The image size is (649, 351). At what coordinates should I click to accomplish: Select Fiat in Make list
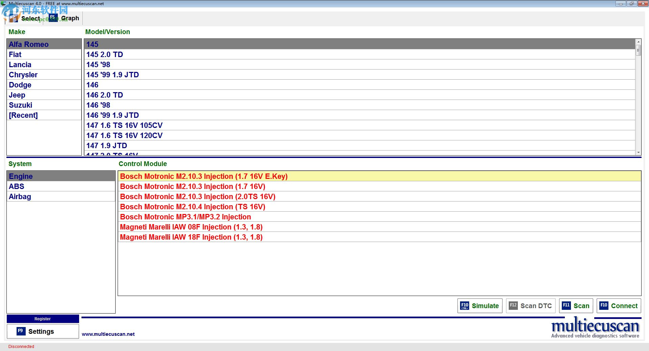[x=44, y=54]
